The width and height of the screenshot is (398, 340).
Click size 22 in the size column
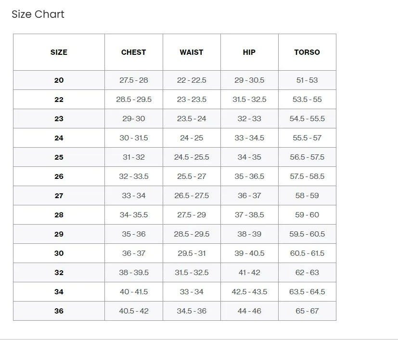tap(59, 100)
